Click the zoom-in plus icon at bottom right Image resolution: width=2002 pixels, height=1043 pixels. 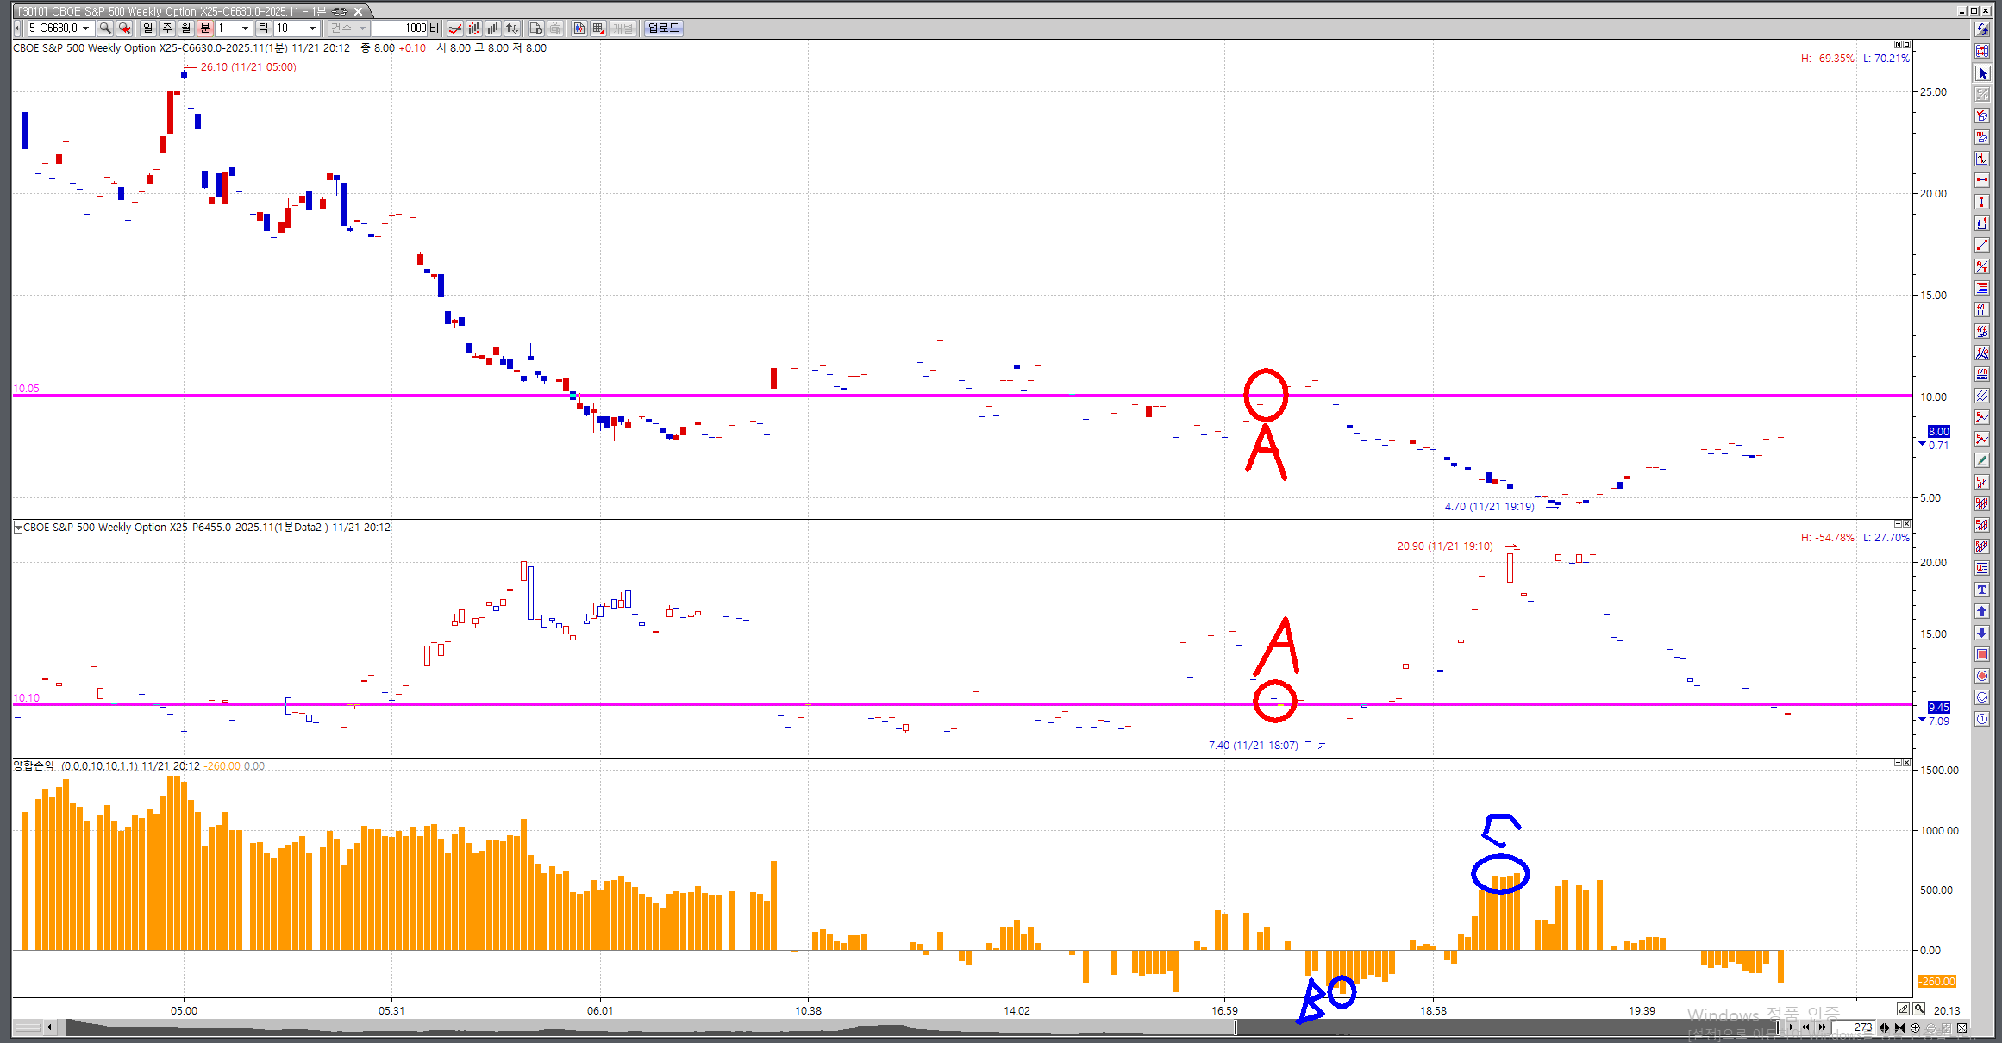pyautogui.click(x=1915, y=1027)
